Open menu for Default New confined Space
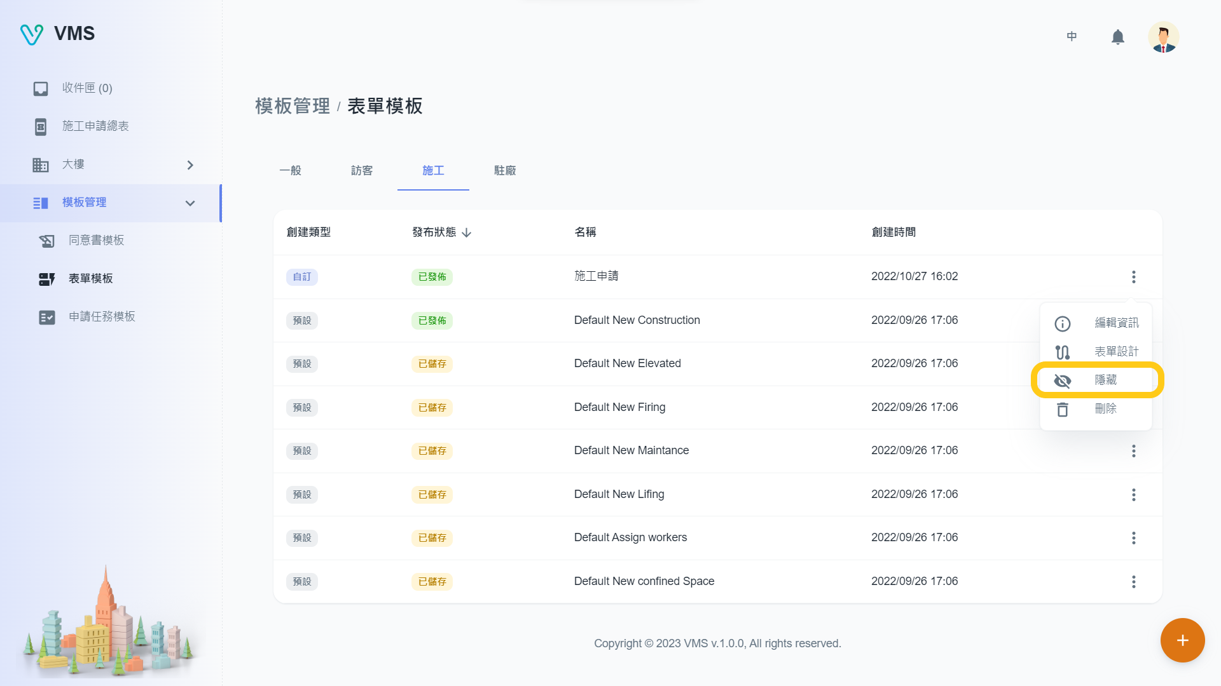1221x686 pixels. pos(1133,582)
